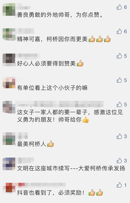The height and width of the screenshot is (203, 130).
Task: Open avatar of '文明在这座城市续写' commenter
Action: (x=9, y=164)
